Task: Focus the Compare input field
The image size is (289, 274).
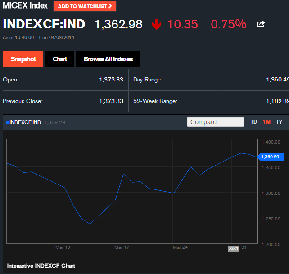Action: [x=215, y=122]
